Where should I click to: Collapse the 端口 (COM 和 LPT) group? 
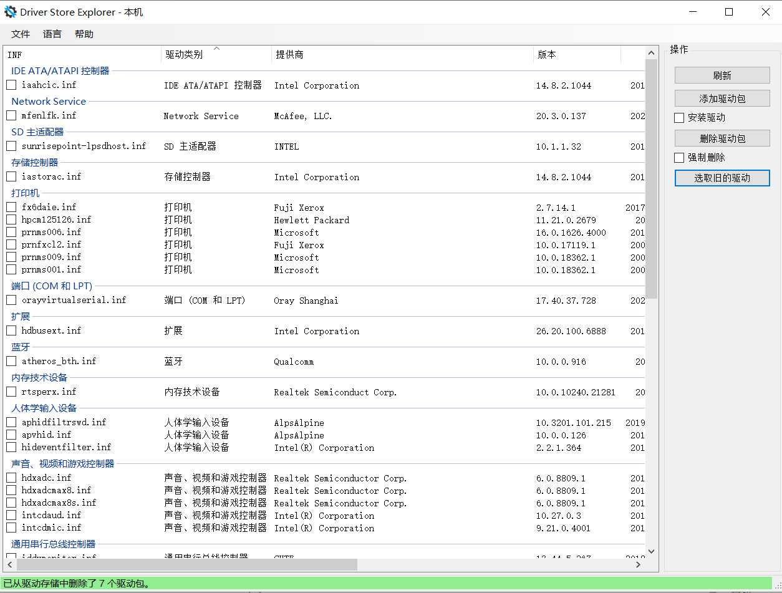(52, 286)
